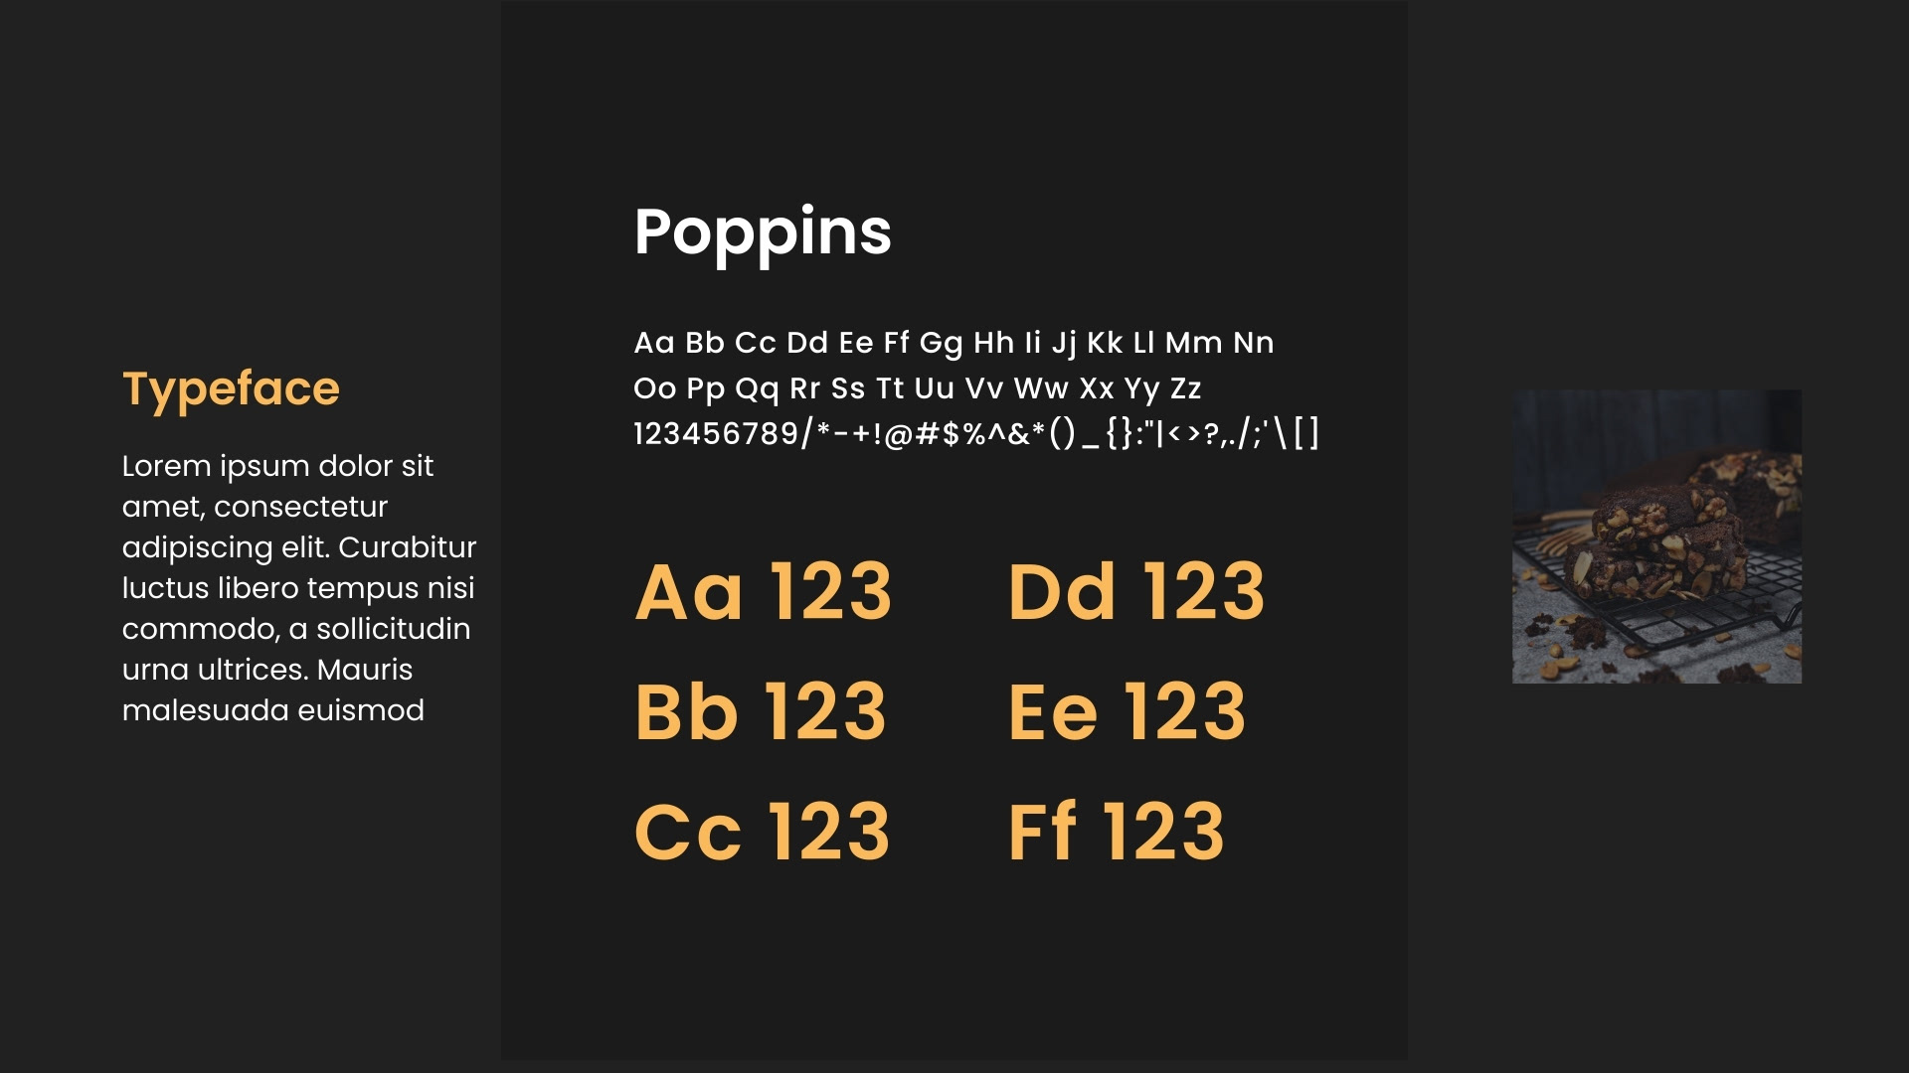Click the square brackets at symbols end
Screen dimensions: 1909x1073
point(1306,434)
